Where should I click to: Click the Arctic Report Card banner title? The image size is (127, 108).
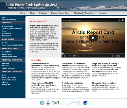point(31,5)
